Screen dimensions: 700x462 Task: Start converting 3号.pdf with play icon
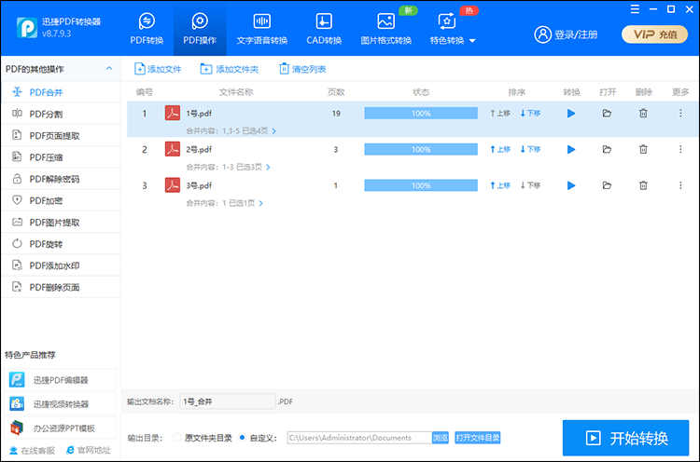tap(571, 185)
